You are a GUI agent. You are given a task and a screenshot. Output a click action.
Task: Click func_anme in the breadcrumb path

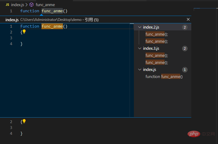[x=45, y=5]
